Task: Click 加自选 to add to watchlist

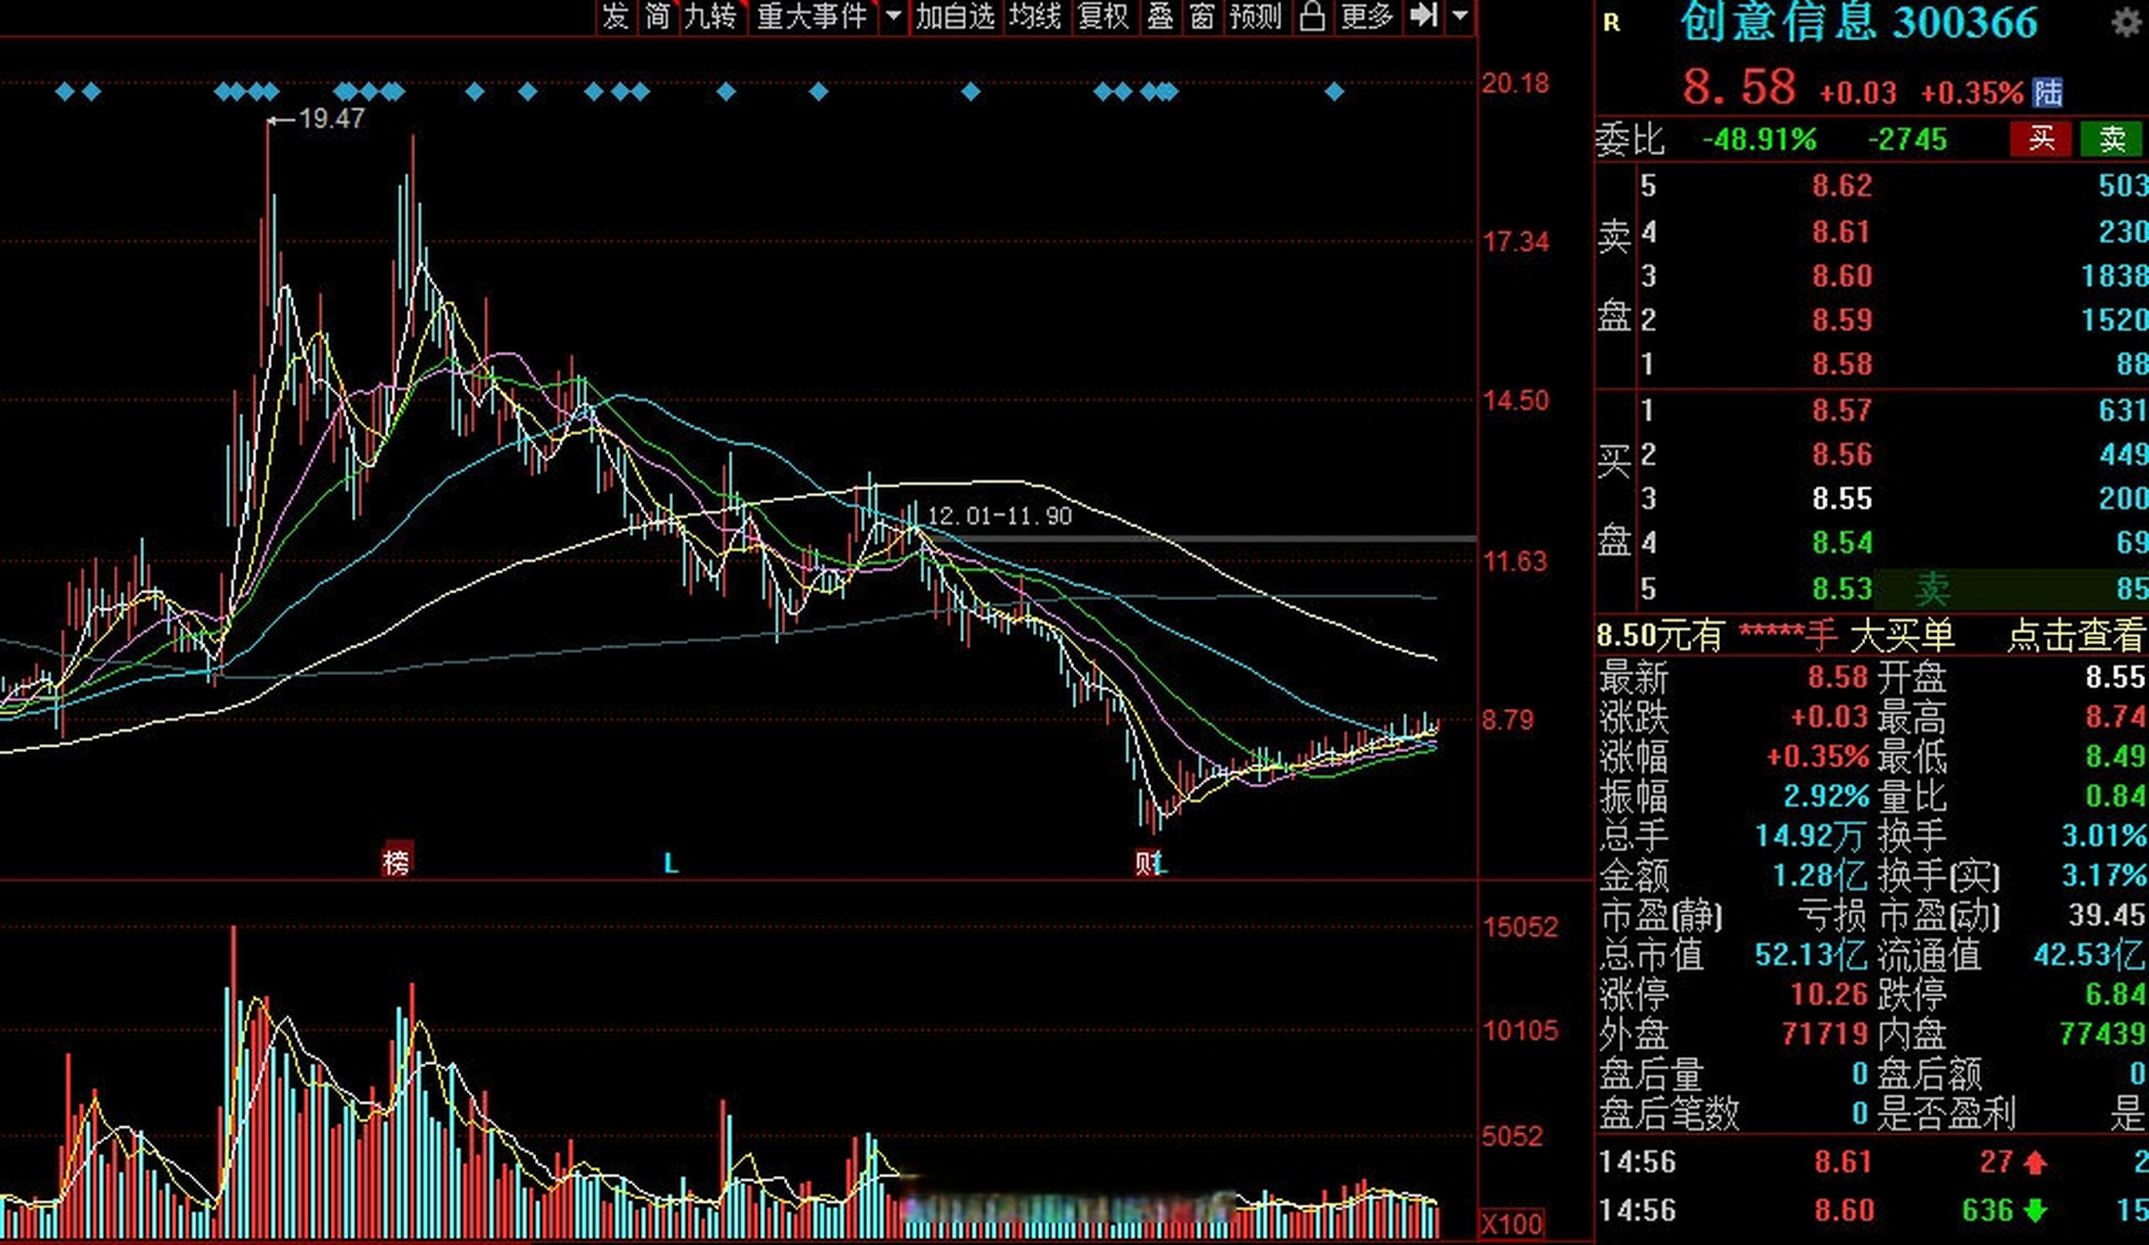Action: [955, 17]
